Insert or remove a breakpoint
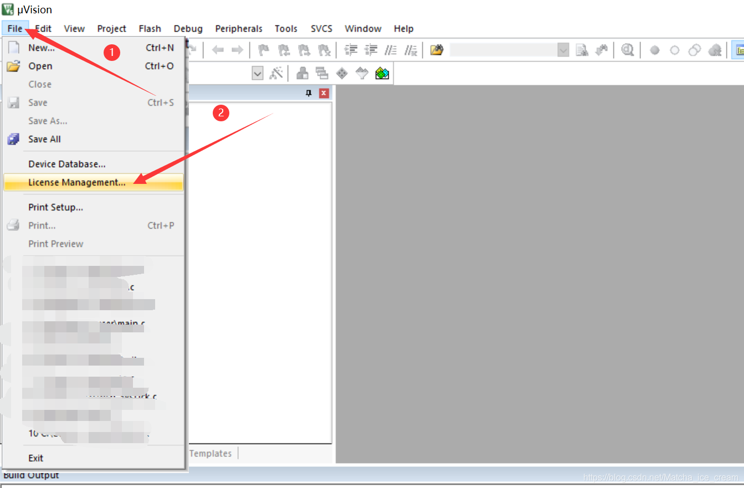 pos(655,50)
